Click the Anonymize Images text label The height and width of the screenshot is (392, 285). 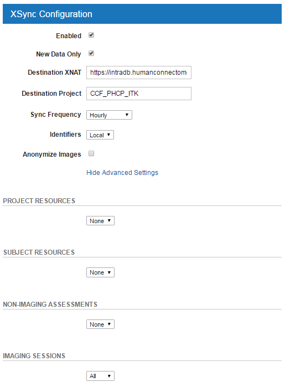click(x=52, y=154)
